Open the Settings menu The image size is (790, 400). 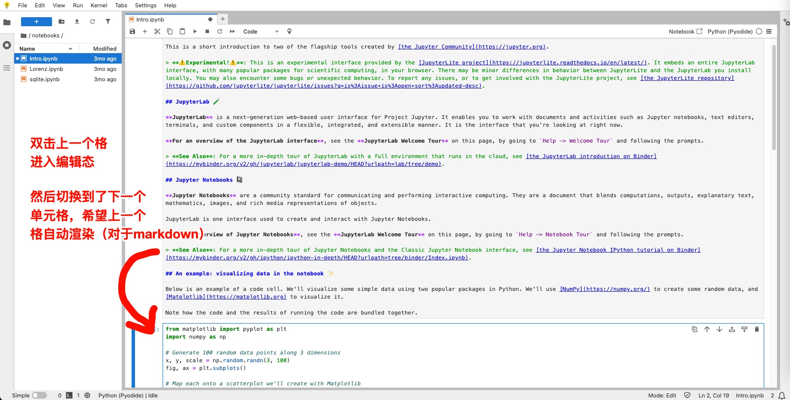[x=146, y=5]
